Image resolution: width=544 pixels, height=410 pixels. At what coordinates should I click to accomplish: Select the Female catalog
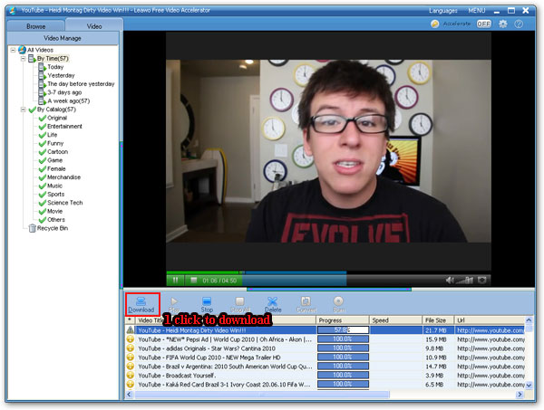click(56, 168)
